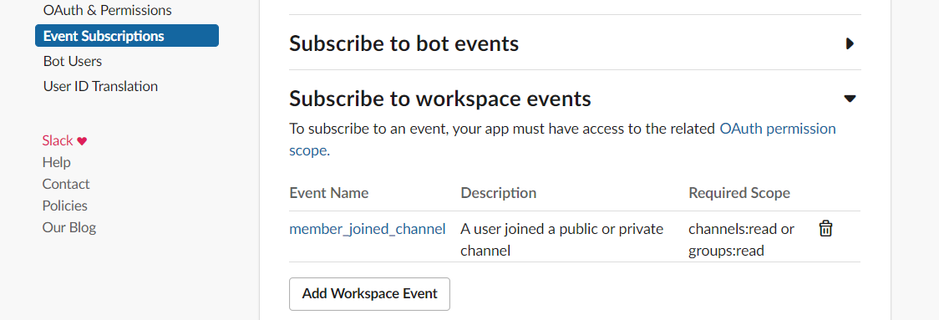Open User ID Translation in sidebar
Viewport: 939px width, 320px height.
tap(100, 86)
